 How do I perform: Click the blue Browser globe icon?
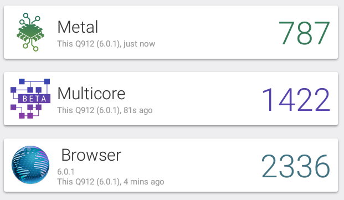coord(30,165)
